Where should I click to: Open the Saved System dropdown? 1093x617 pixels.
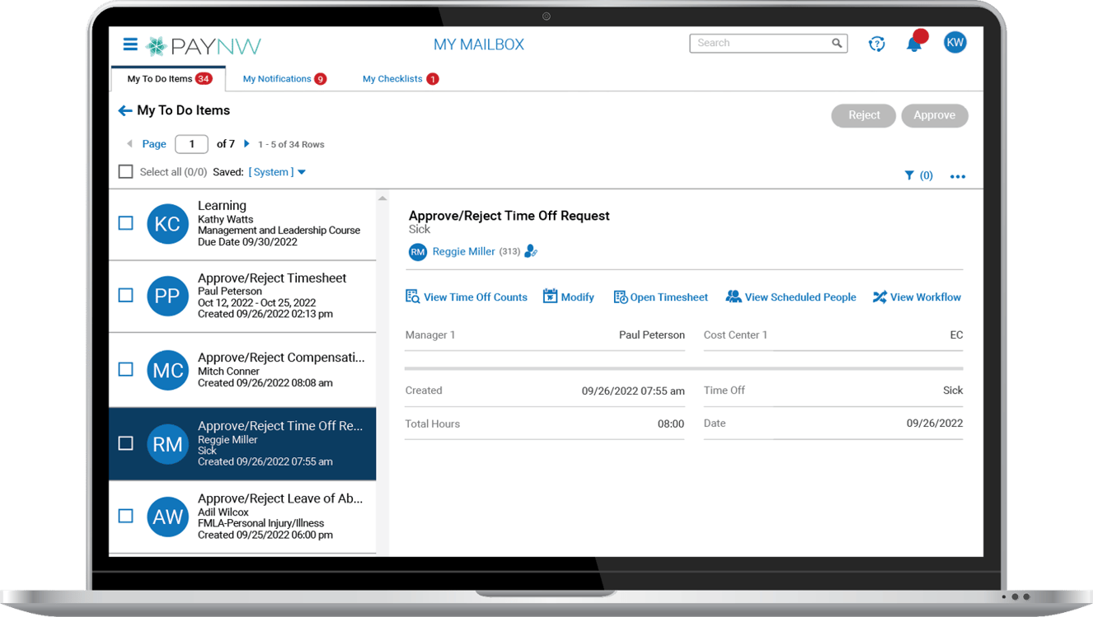coord(274,171)
